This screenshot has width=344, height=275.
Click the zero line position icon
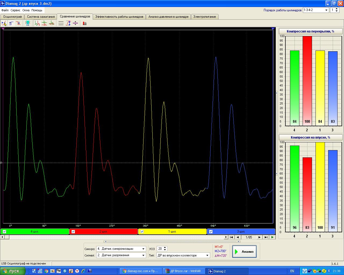tap(76, 23)
